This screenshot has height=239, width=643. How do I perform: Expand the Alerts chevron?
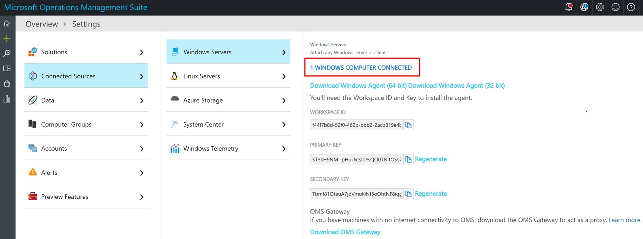pos(142,173)
